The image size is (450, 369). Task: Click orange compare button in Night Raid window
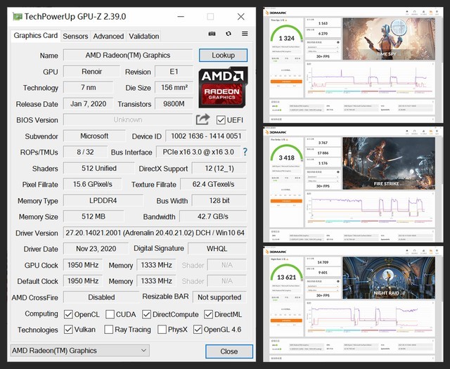[286, 321]
